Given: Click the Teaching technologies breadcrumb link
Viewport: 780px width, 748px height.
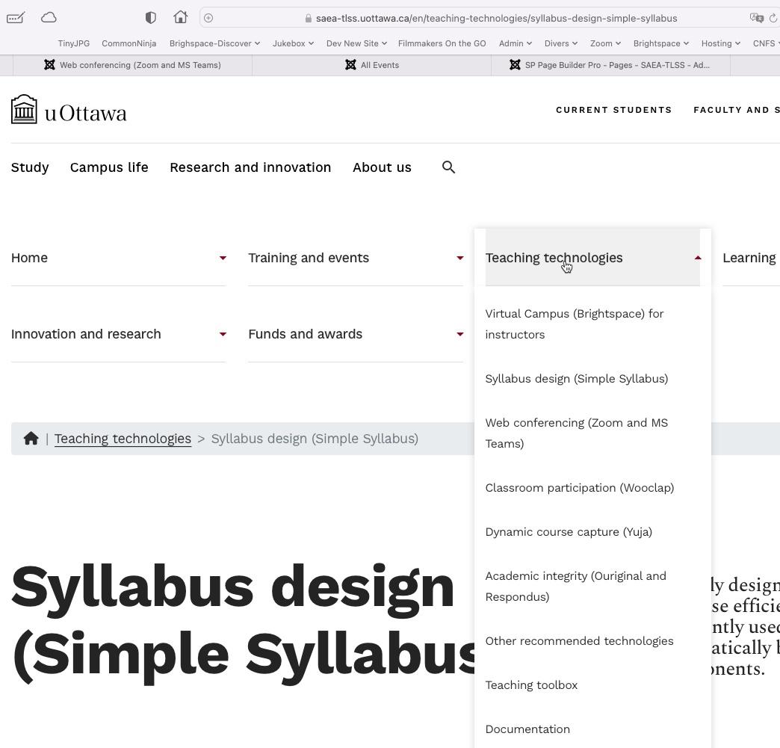Looking at the screenshot, I should [123, 439].
